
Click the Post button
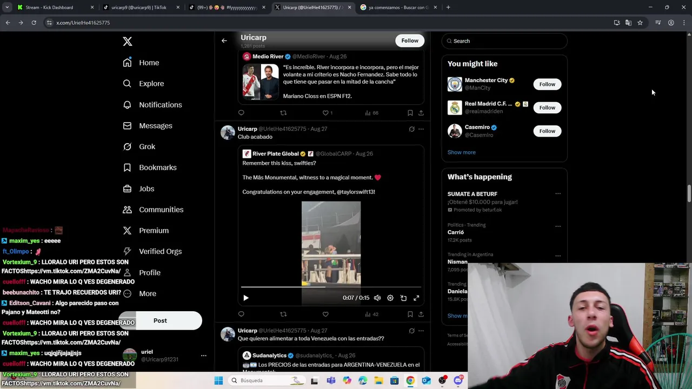point(160,320)
